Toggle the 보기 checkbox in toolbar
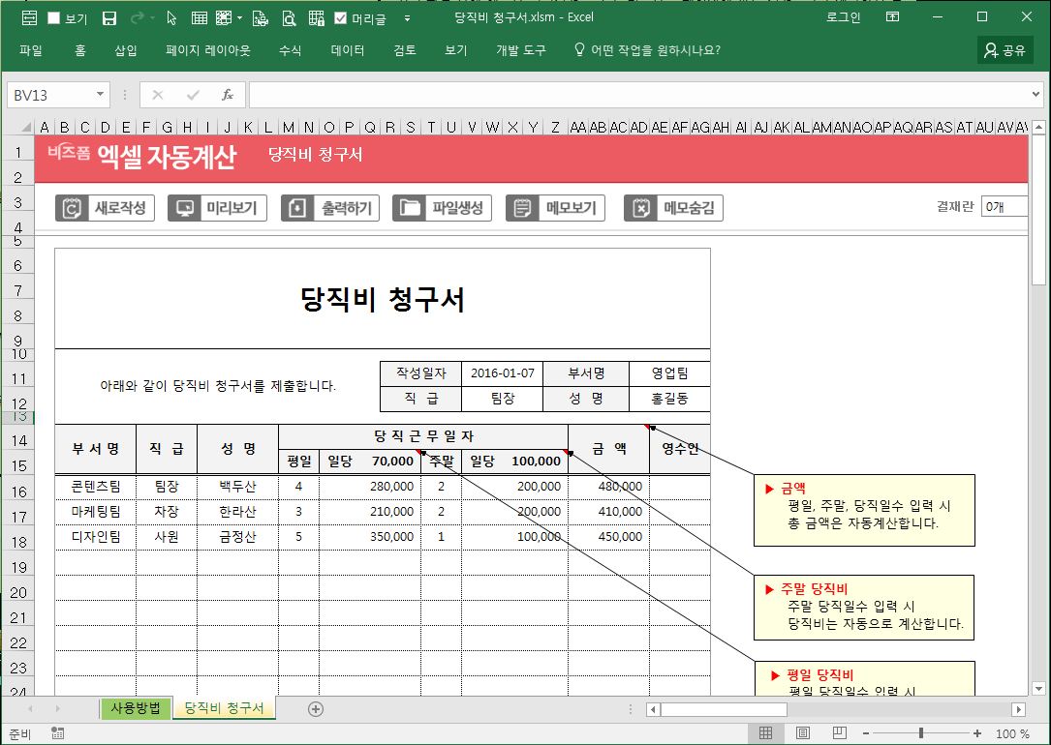Screen dimensions: 1051x745 [x=54, y=17]
